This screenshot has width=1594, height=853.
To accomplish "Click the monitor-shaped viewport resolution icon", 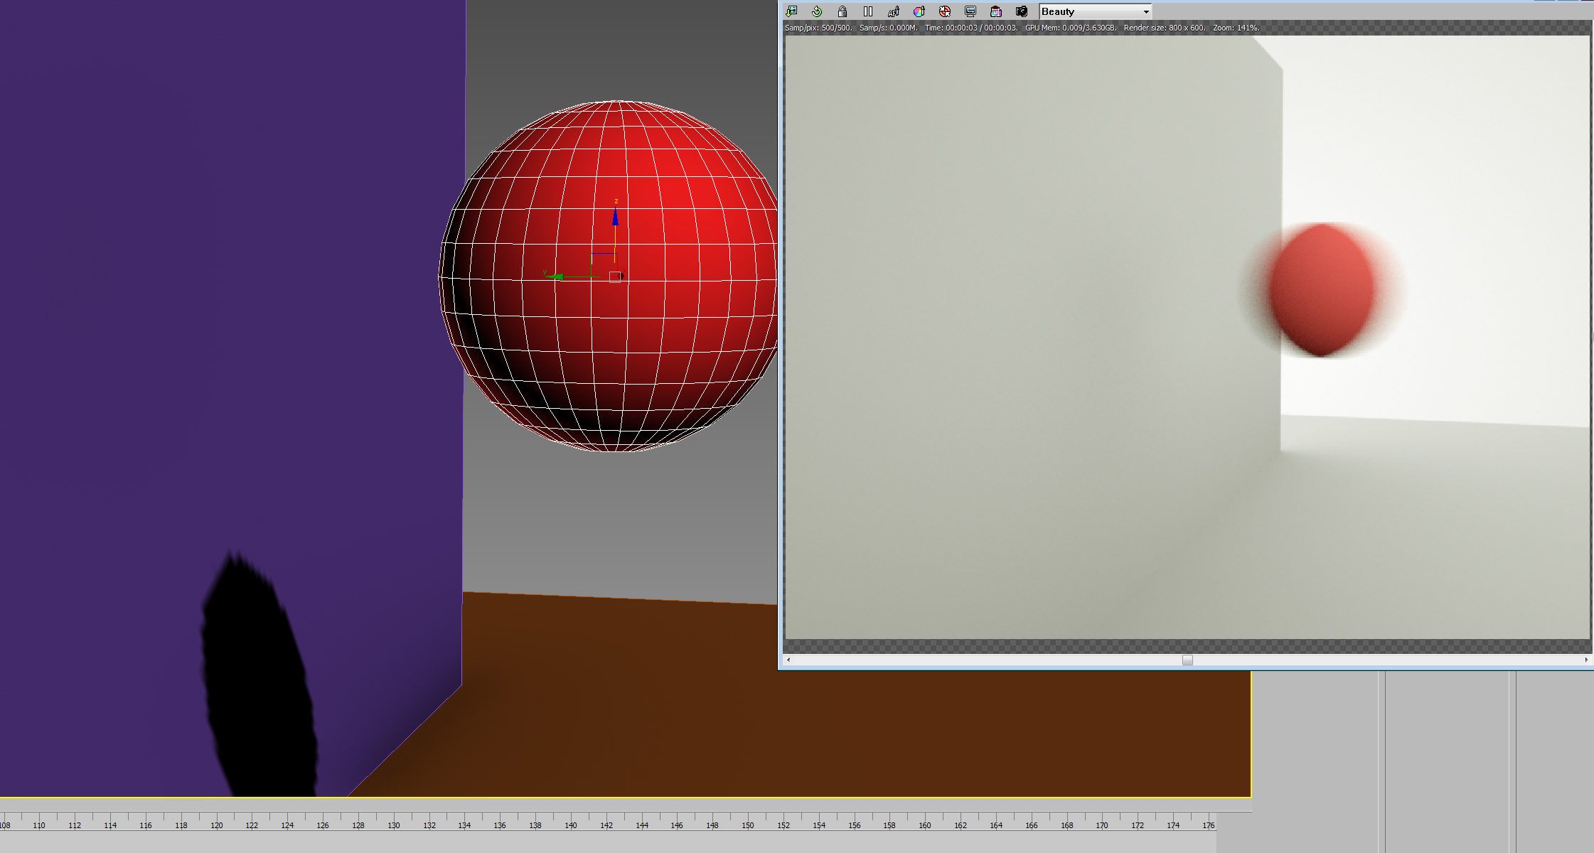I will pos(970,11).
